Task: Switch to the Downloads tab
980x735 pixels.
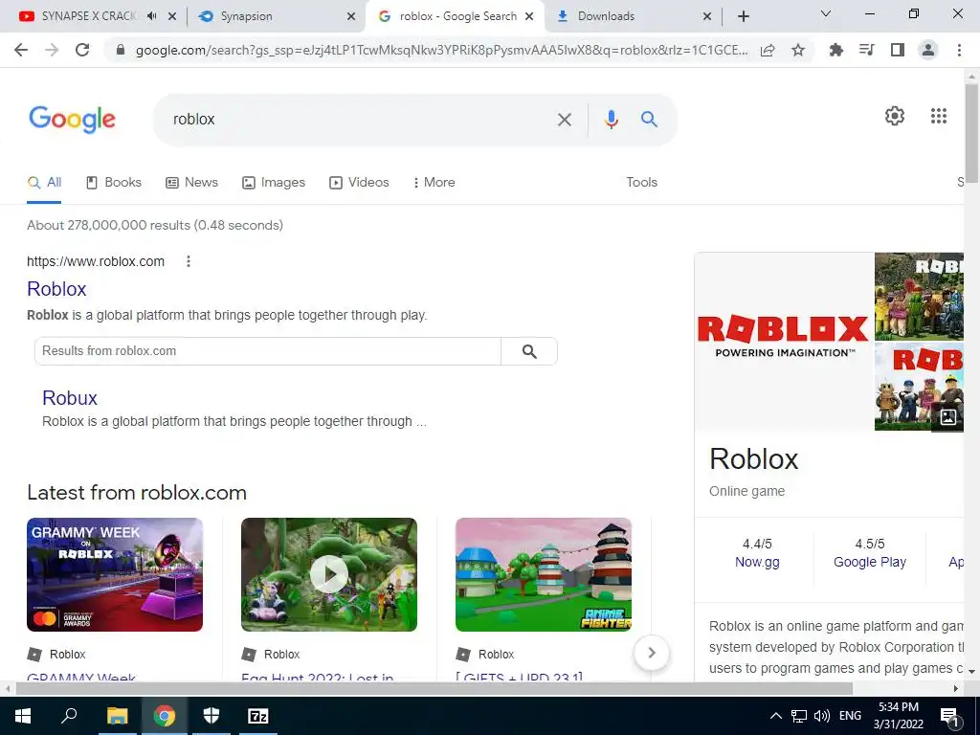Action: tap(606, 16)
